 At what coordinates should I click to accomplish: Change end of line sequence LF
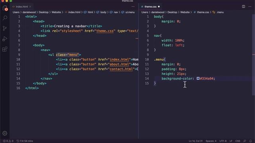point(231,141)
